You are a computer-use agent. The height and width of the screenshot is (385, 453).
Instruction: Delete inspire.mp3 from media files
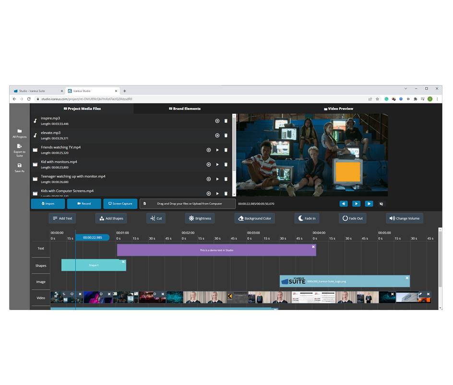click(x=226, y=121)
